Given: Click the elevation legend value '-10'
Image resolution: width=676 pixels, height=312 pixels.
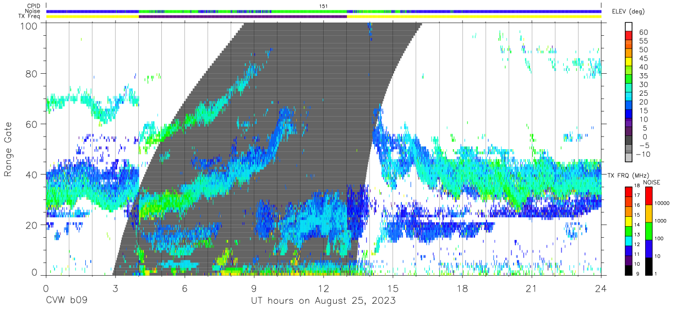Looking at the screenshot, I should tap(644, 154).
